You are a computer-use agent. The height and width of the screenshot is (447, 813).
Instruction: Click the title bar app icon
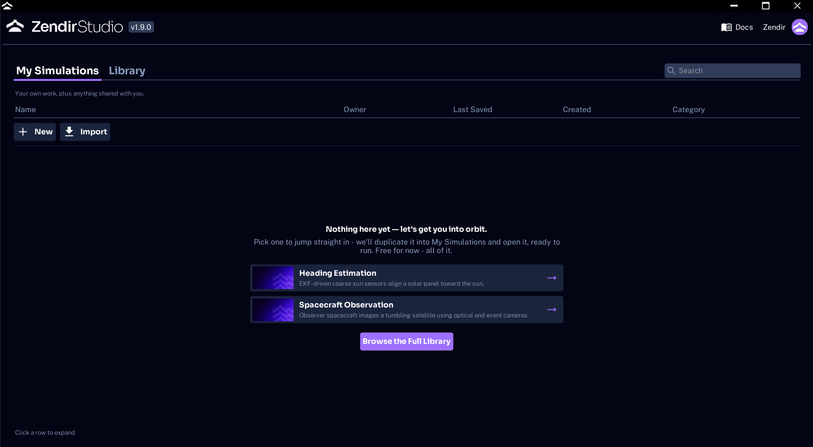coord(7,6)
